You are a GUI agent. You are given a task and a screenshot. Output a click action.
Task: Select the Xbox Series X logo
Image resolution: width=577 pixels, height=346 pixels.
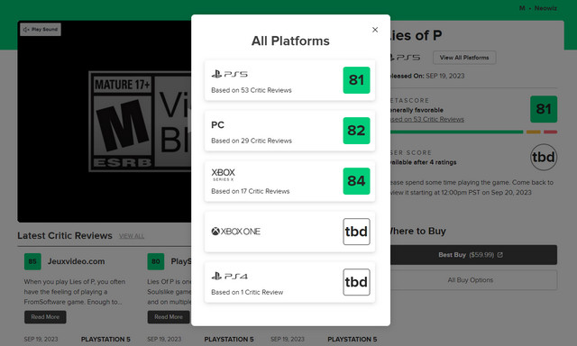coord(223,174)
